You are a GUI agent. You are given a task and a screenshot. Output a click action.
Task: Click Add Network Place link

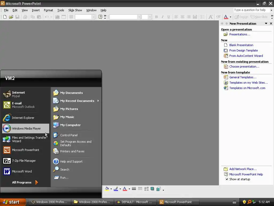[x=243, y=169]
